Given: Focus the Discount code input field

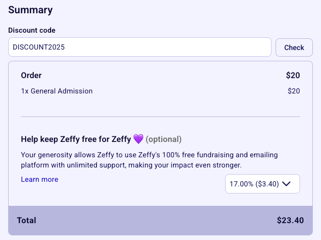Looking at the screenshot, I should click(139, 47).
